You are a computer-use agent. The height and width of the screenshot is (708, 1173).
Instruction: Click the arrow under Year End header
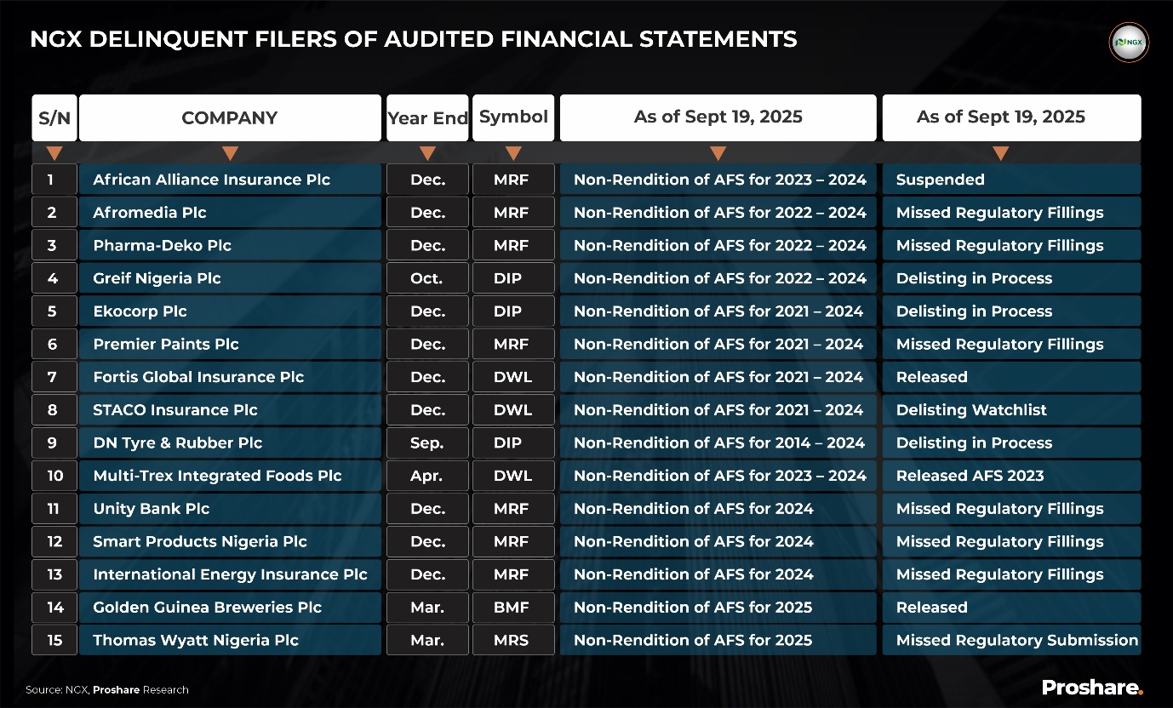pos(427,154)
